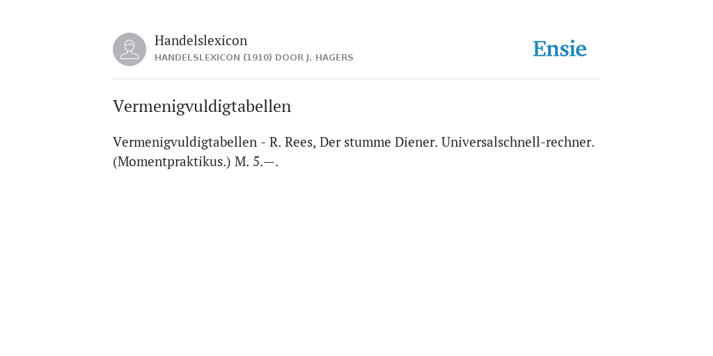Click the price 'M. 5.—.' text
713x356 pixels.
pos(256,162)
